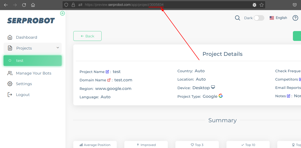Click the padlock site security icon
The image size is (301, 148).
coord(73,5)
